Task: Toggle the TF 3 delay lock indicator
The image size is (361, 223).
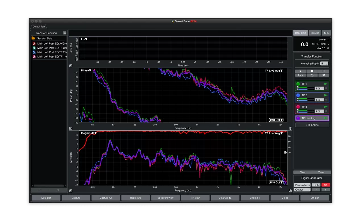Action: tap(326, 111)
